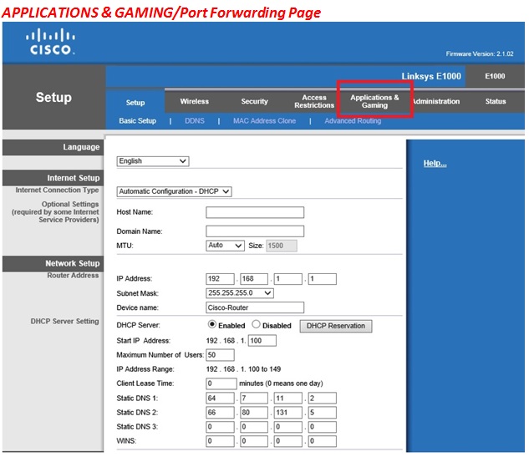Image resolution: width=529 pixels, height=457 pixels.
Task: Click the Language section header
Action: (x=53, y=147)
